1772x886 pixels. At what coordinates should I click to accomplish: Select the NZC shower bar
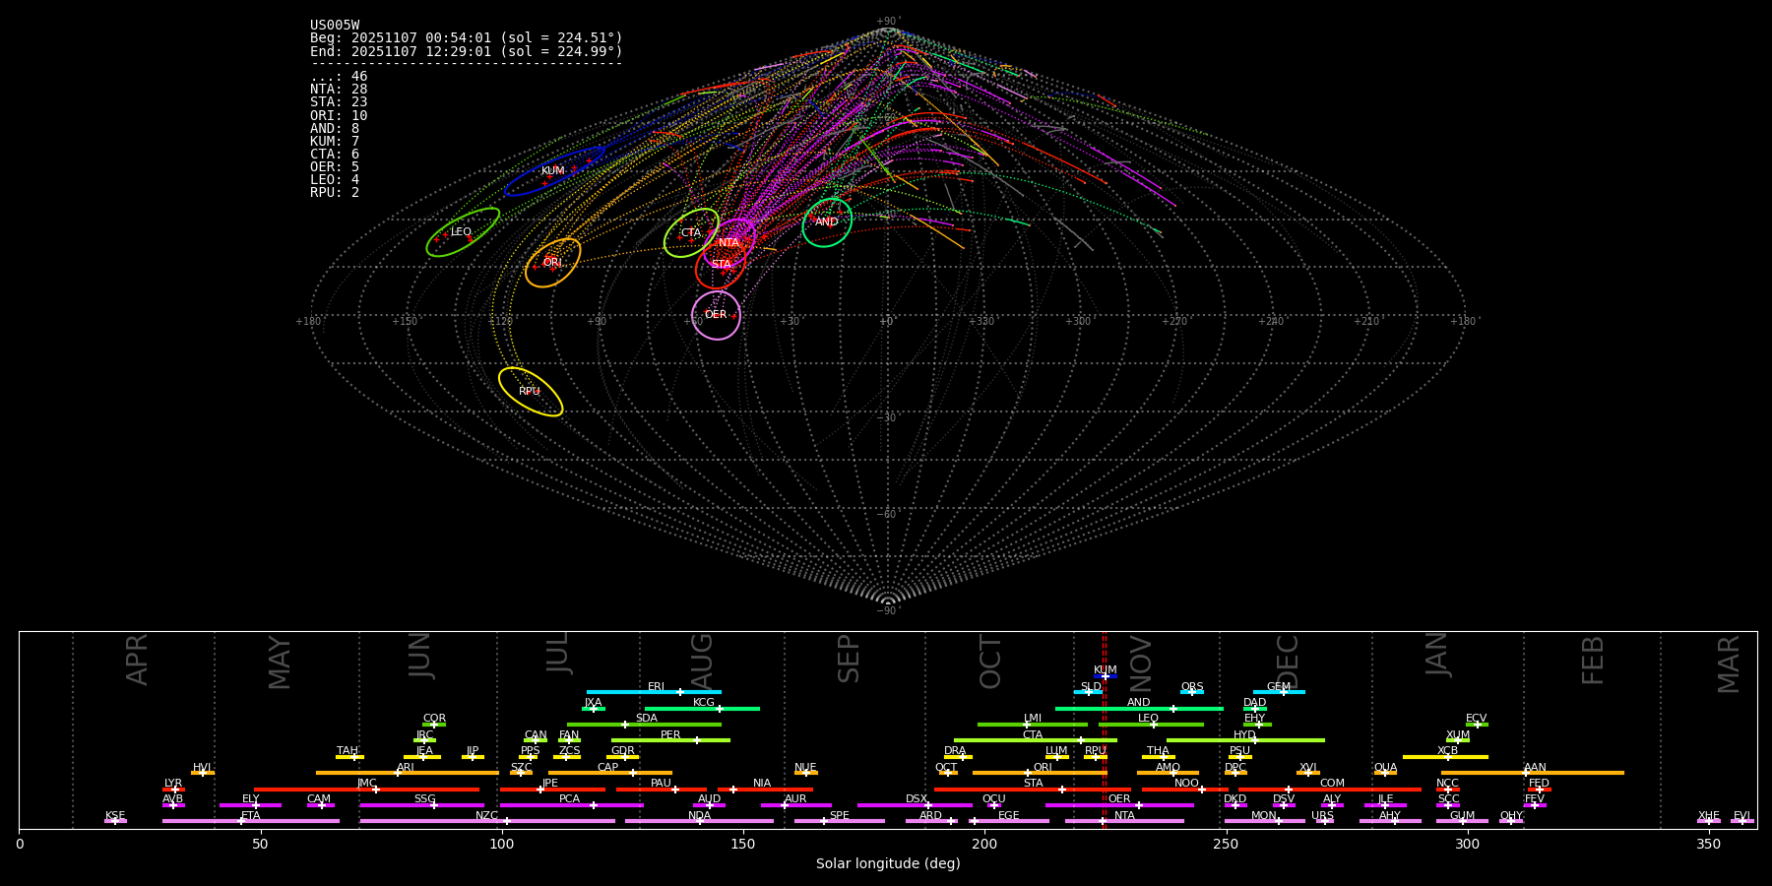[487, 821]
